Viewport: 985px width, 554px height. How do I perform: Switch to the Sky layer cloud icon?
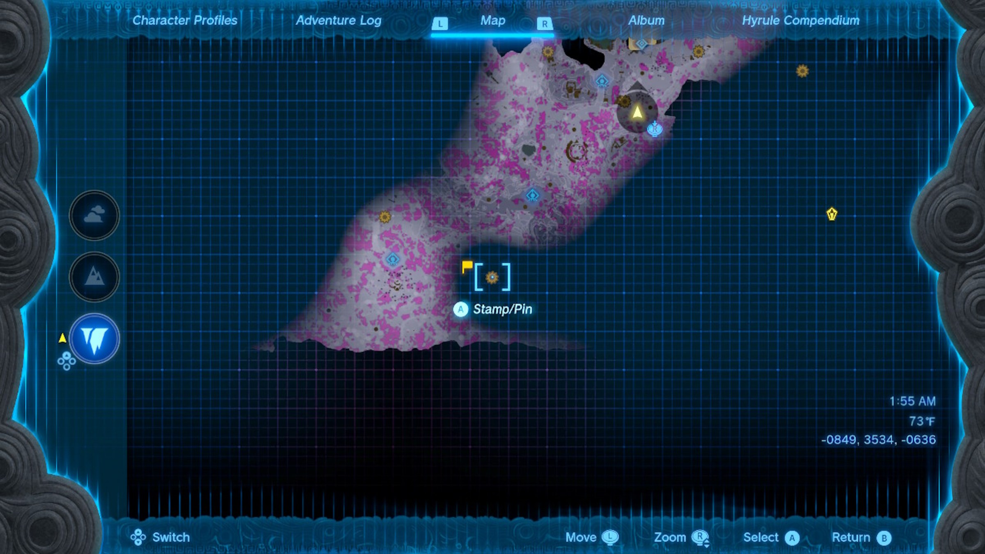click(94, 215)
